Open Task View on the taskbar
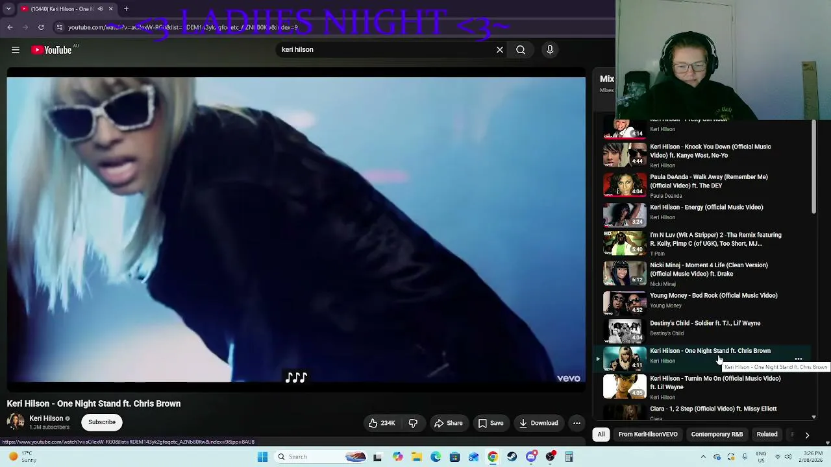 pos(377,457)
